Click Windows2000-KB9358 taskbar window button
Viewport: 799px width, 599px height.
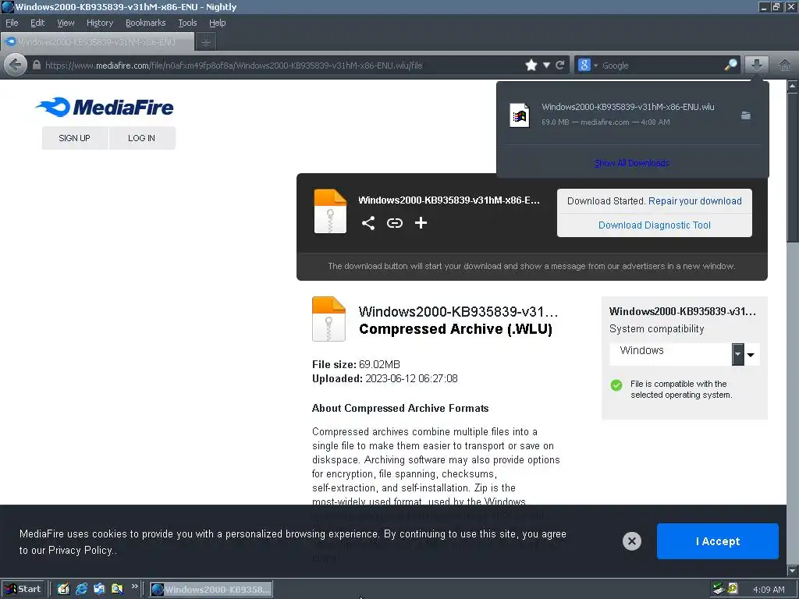point(211,590)
